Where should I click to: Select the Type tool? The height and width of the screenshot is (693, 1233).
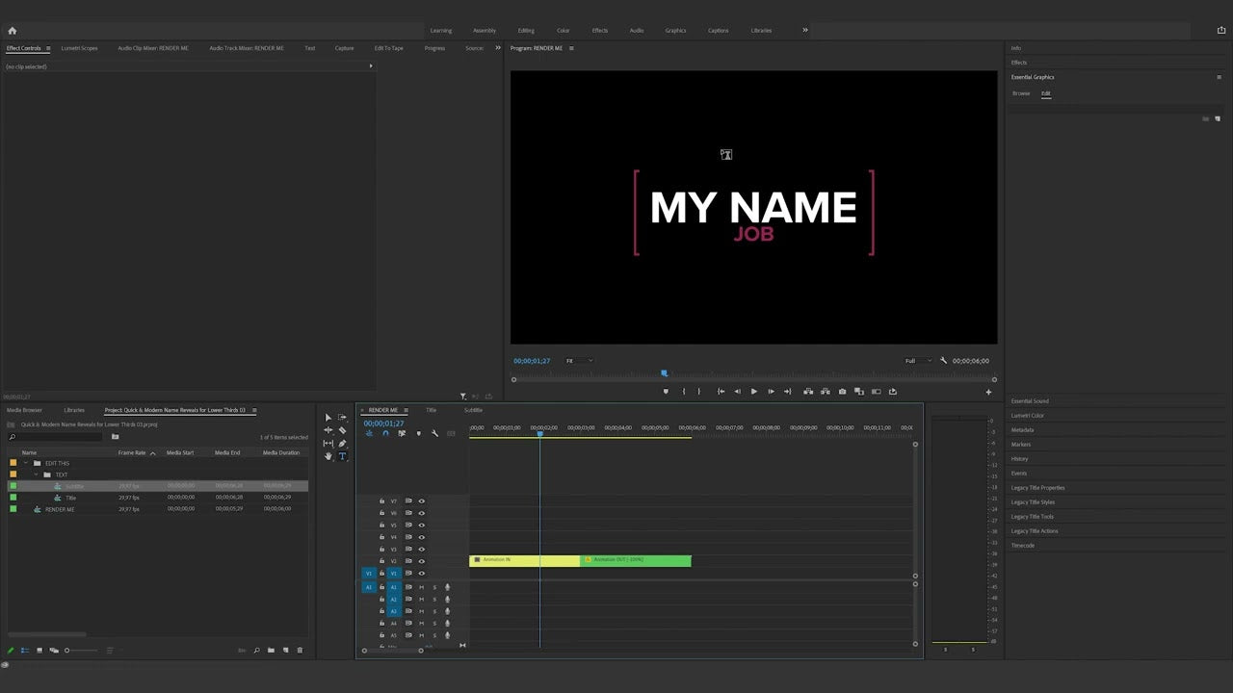(x=342, y=456)
